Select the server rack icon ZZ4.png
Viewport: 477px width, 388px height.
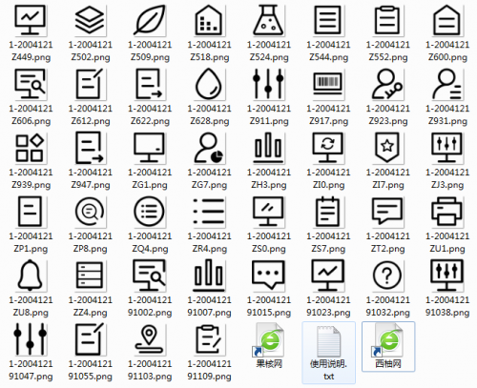(x=90, y=276)
